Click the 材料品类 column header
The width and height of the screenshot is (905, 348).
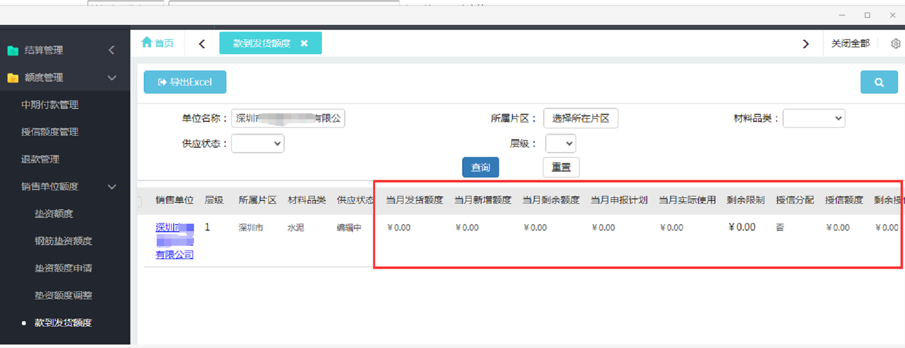coord(306,200)
